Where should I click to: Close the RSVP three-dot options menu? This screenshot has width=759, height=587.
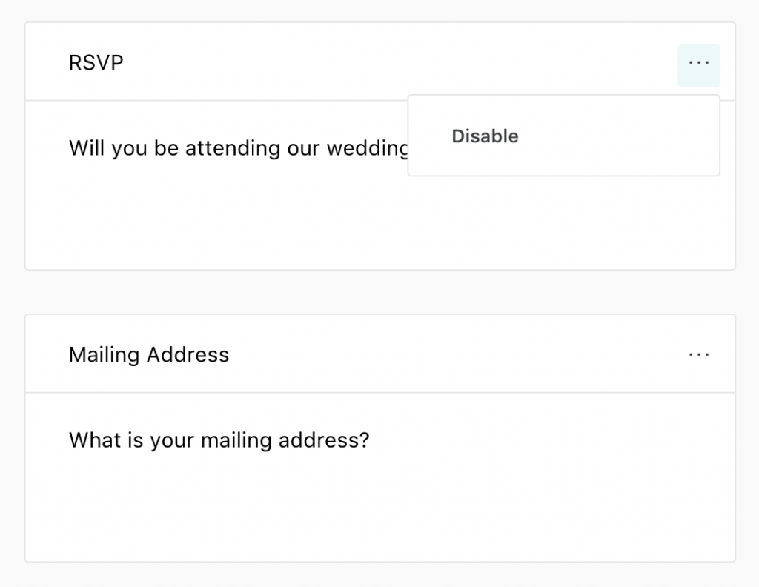click(698, 64)
